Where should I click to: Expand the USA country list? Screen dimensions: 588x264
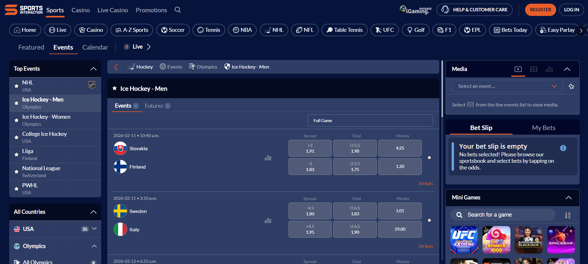(x=94, y=229)
